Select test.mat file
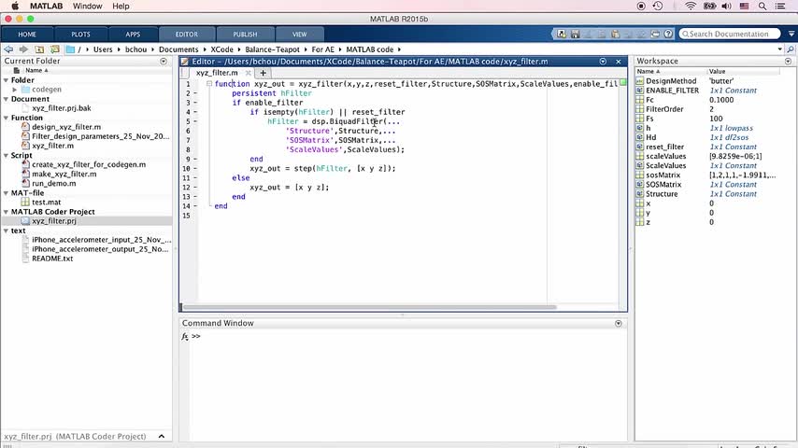 point(47,203)
